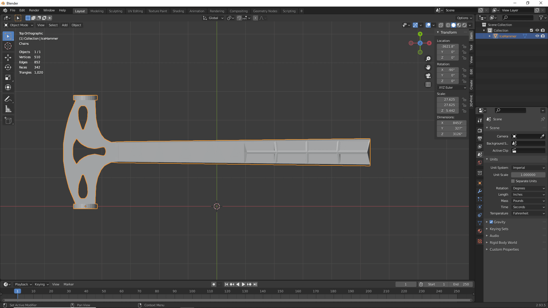This screenshot has height=308, width=548.
Task: Lock the X location value
Action: pos(464,46)
